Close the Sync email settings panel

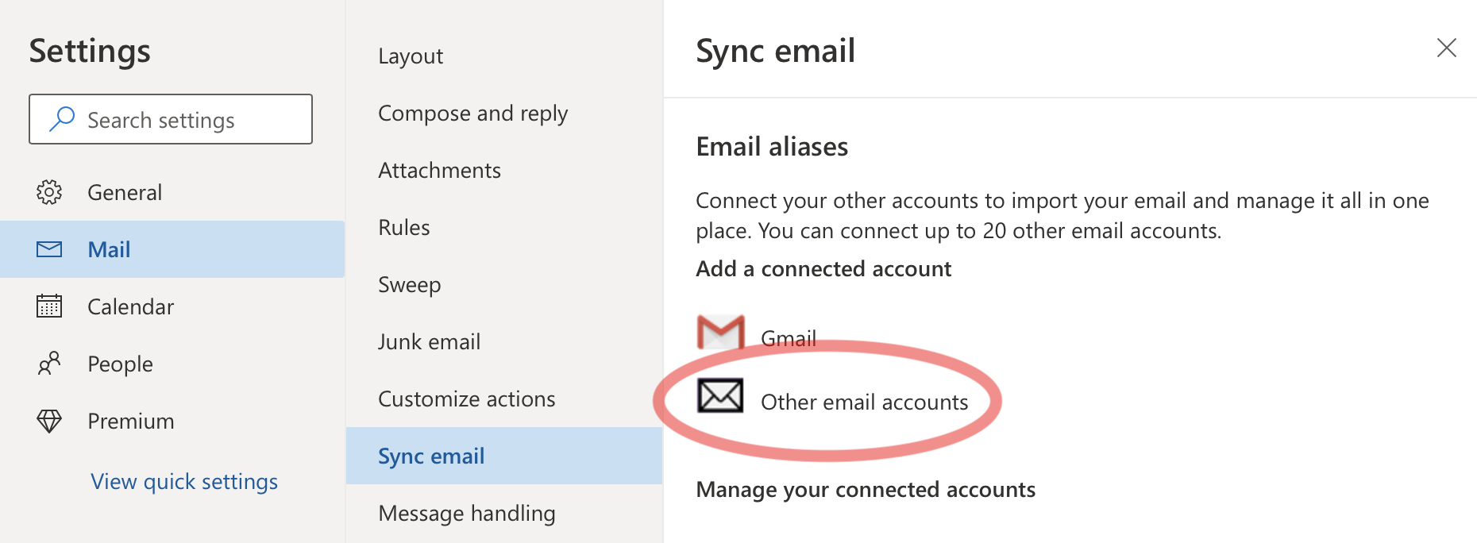click(1446, 48)
